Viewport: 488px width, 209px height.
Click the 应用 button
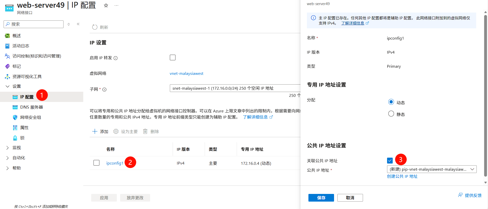(x=104, y=198)
